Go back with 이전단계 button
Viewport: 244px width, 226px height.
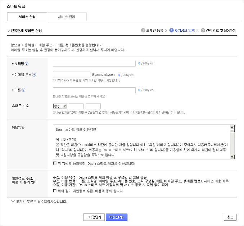(94, 217)
